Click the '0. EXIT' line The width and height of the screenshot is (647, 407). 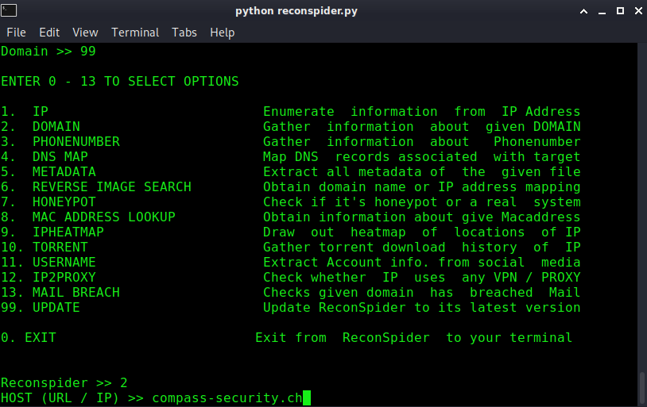tap(29, 338)
